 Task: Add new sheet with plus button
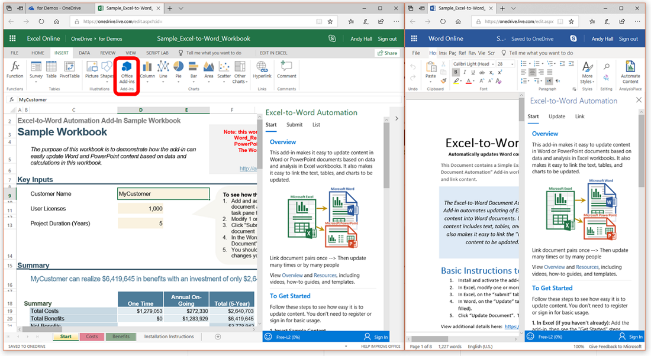(x=218, y=336)
